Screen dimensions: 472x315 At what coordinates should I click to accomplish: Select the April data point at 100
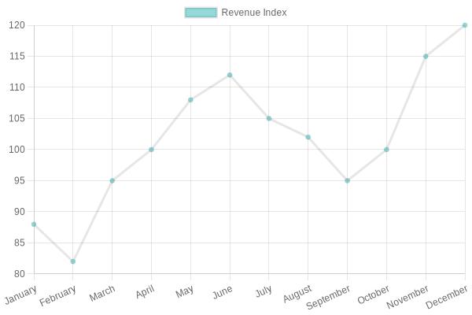[151, 150]
